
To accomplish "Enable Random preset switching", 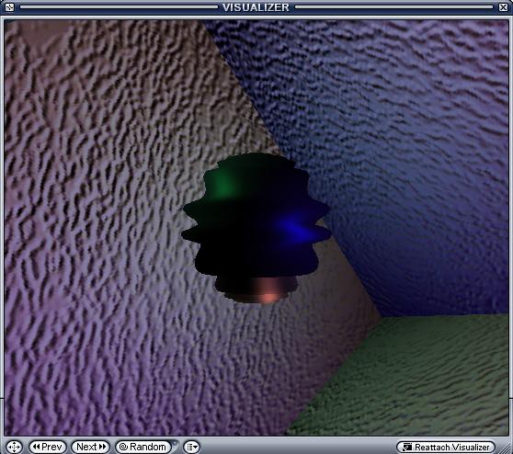I will tap(143, 447).
